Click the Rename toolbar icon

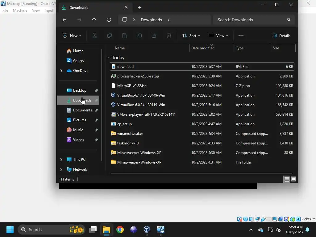coord(139,36)
